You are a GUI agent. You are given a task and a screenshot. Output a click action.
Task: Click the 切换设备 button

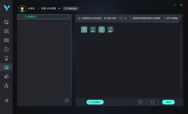pyautogui.click(x=71, y=8)
